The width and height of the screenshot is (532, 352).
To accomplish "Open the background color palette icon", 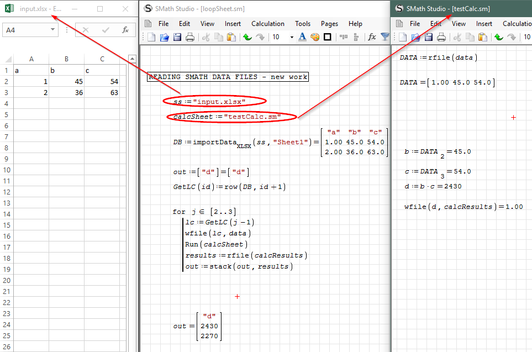I will (314, 37).
